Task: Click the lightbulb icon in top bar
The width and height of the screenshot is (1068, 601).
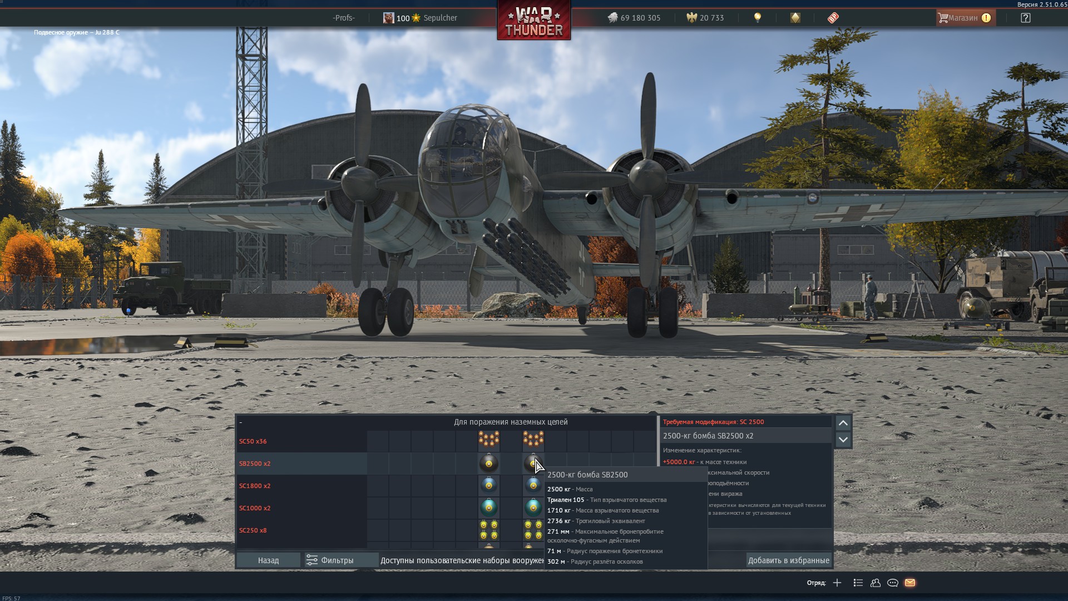Action: [x=757, y=18]
